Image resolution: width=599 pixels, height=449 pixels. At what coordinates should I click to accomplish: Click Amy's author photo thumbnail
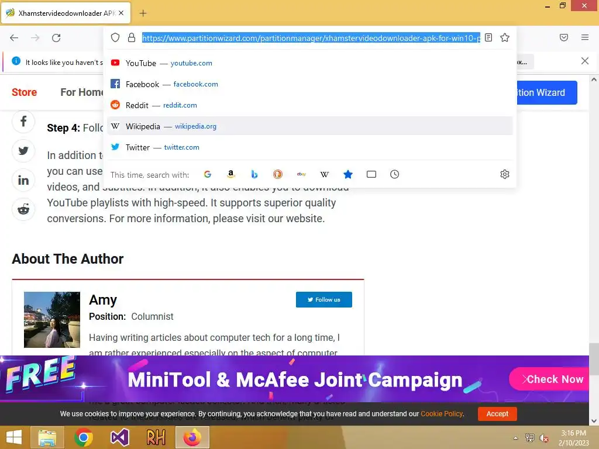tap(52, 320)
